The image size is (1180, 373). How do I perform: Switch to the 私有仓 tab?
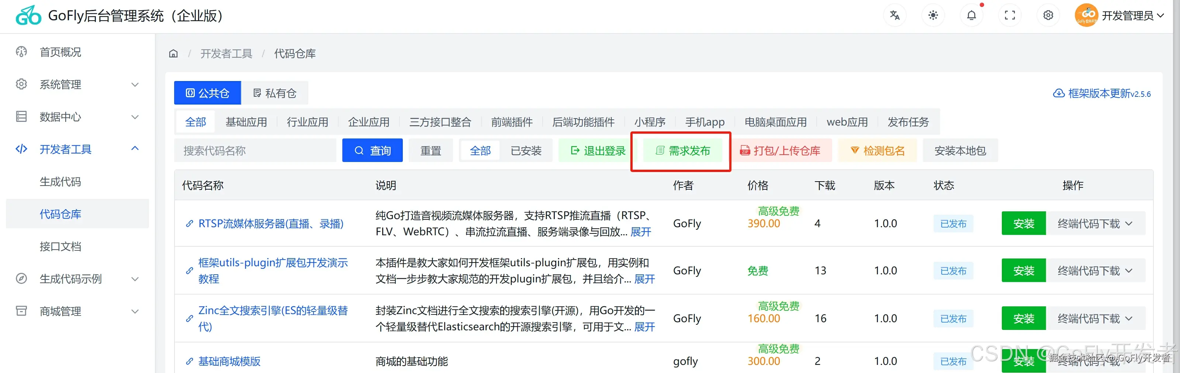point(275,93)
